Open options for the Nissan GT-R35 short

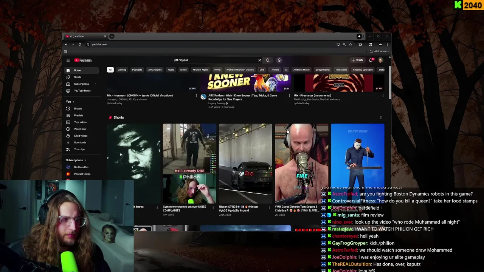[x=269, y=208]
